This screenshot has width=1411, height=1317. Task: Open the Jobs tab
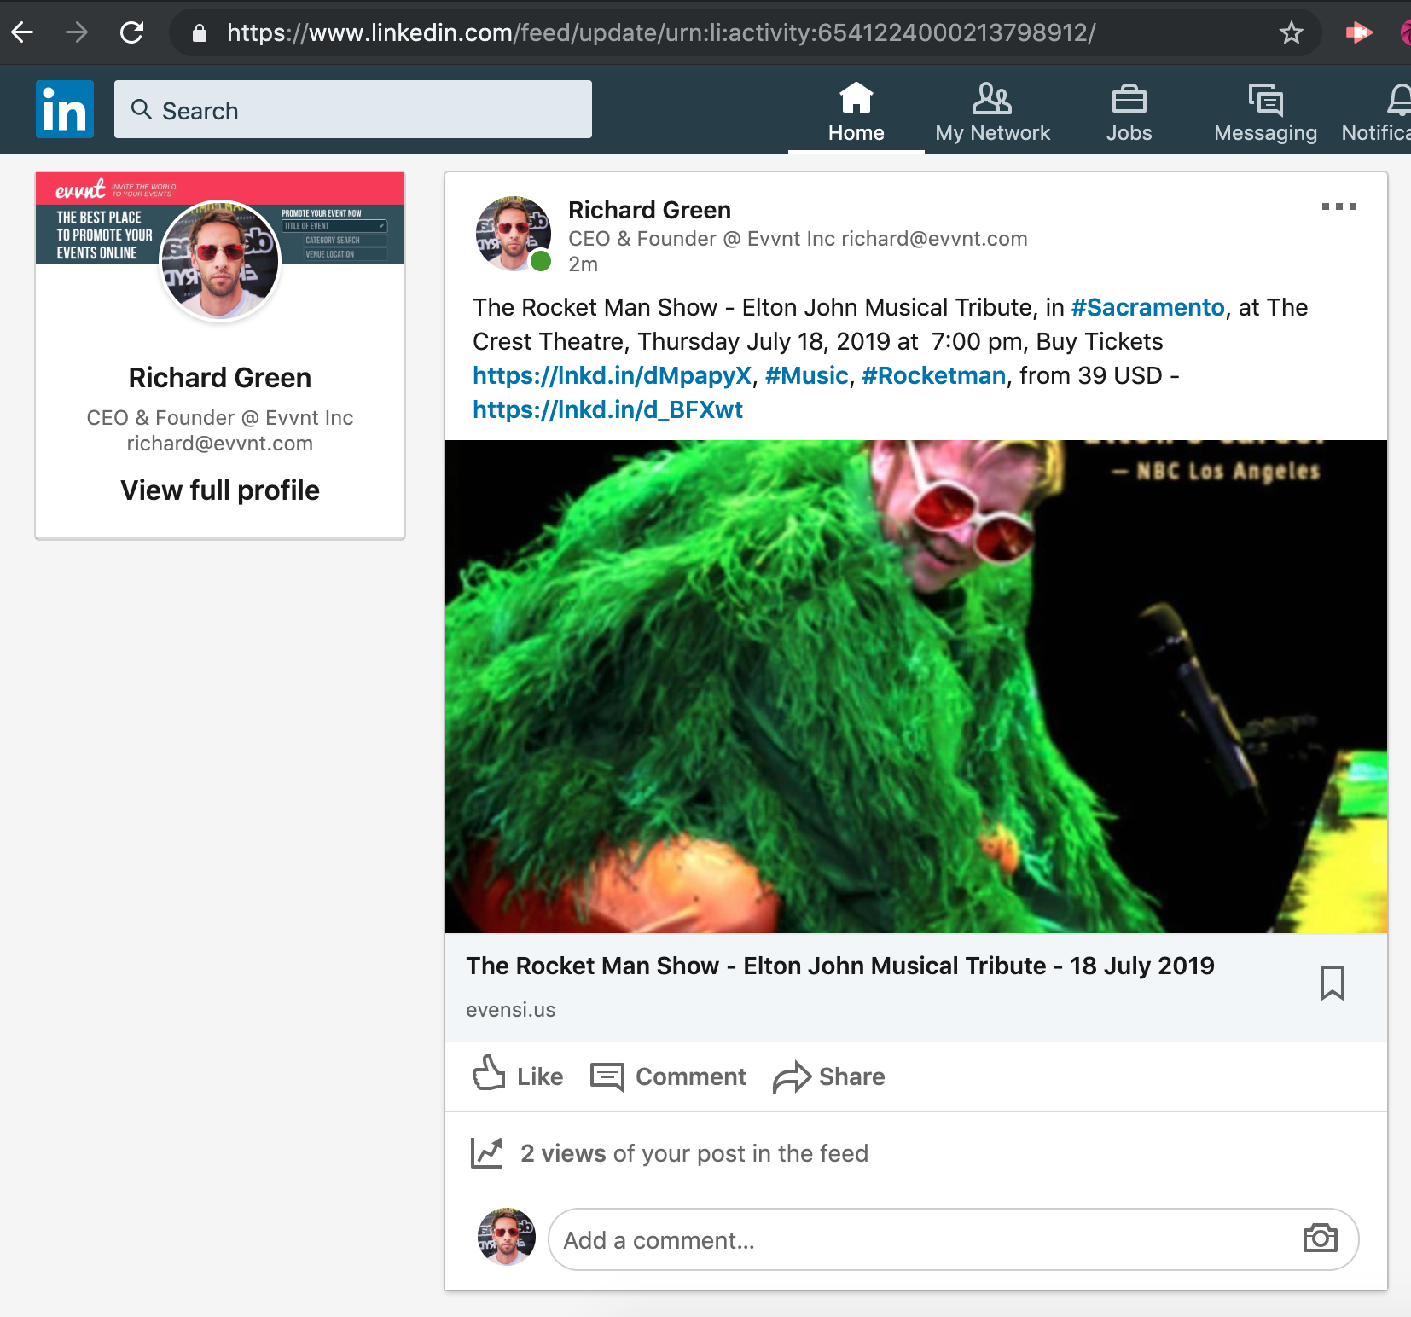point(1129,113)
